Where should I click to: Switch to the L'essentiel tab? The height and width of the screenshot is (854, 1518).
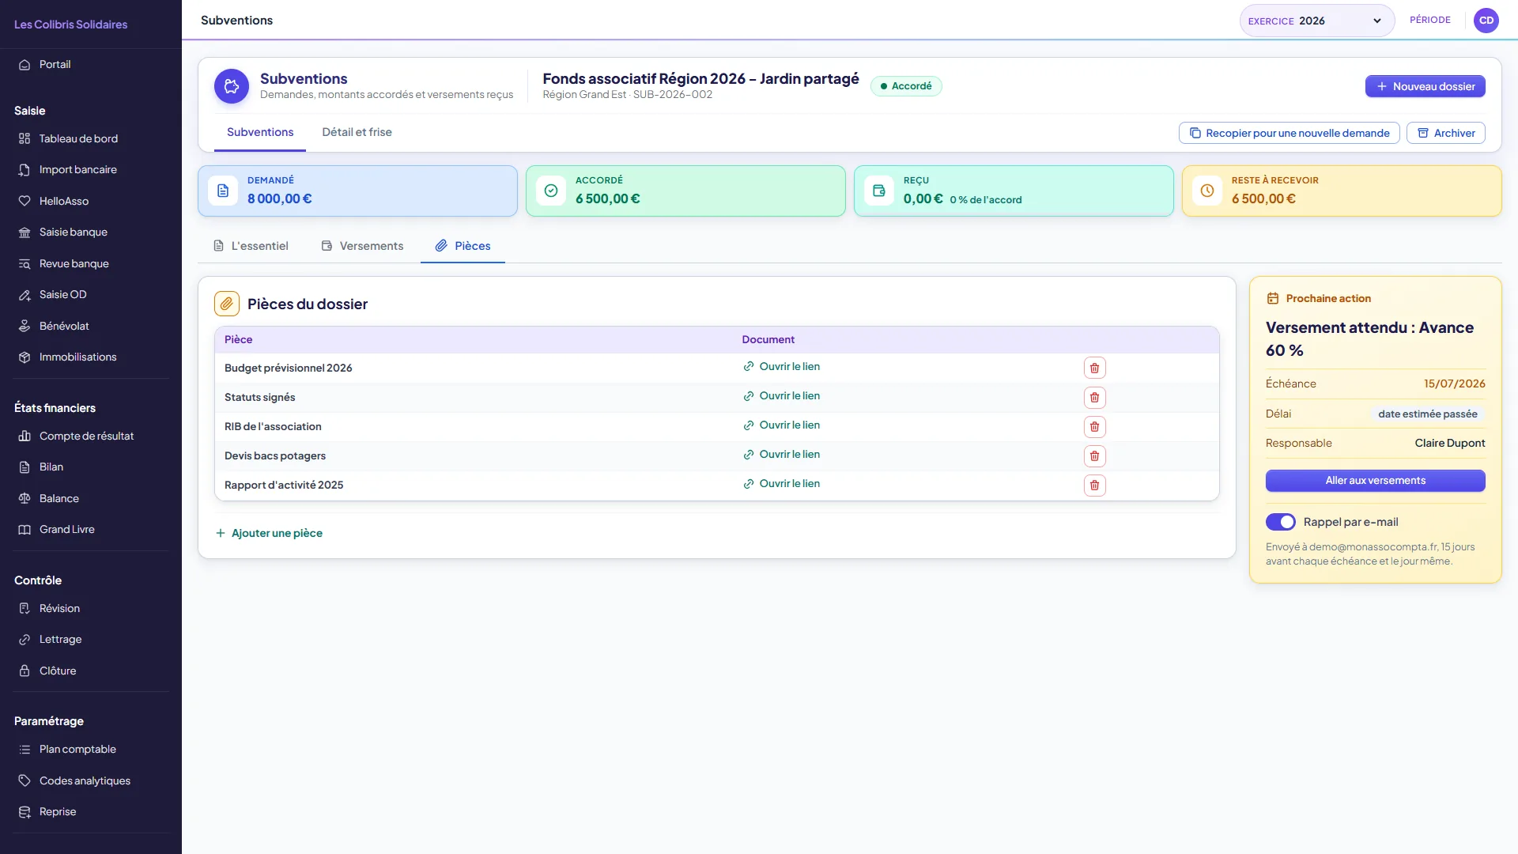click(x=251, y=246)
